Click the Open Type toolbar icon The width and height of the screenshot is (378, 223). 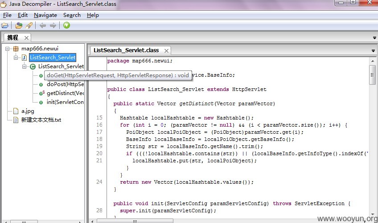(19, 25)
